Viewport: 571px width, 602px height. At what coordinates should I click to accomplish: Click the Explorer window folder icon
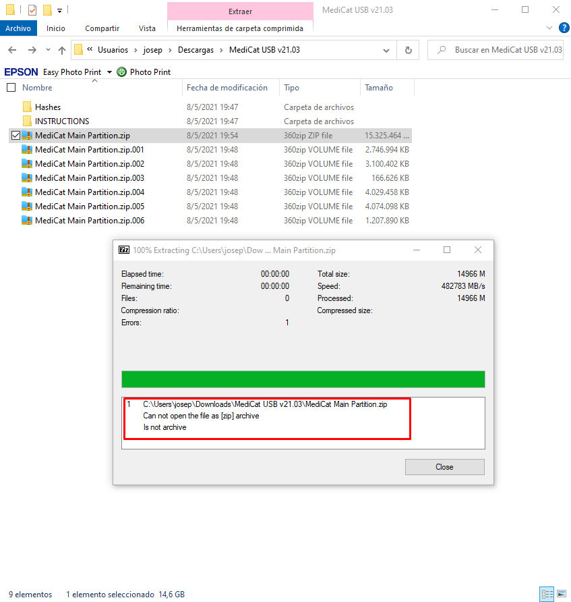10,9
